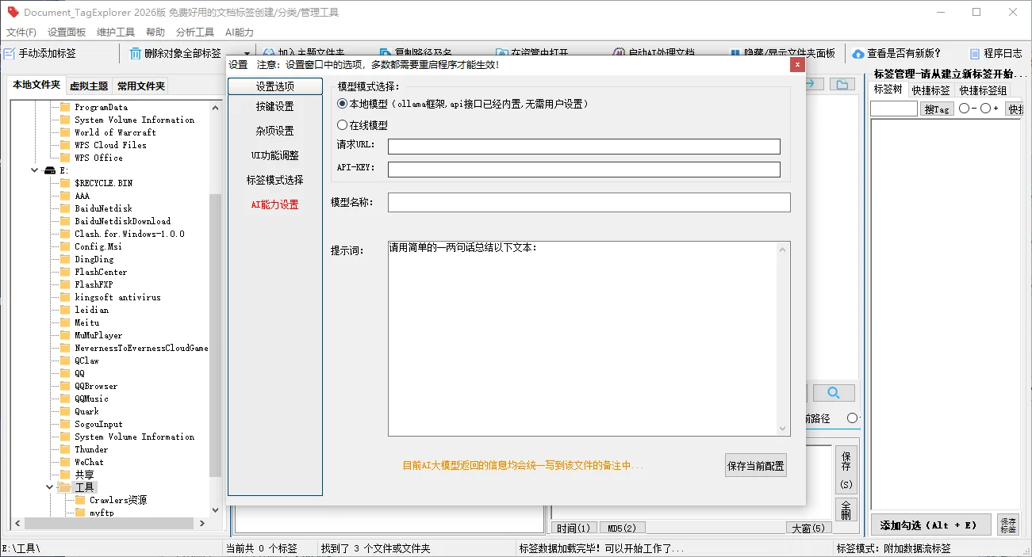The image size is (1032, 557).
Task: Click the folder icon button above tag panel
Action: 842,84
